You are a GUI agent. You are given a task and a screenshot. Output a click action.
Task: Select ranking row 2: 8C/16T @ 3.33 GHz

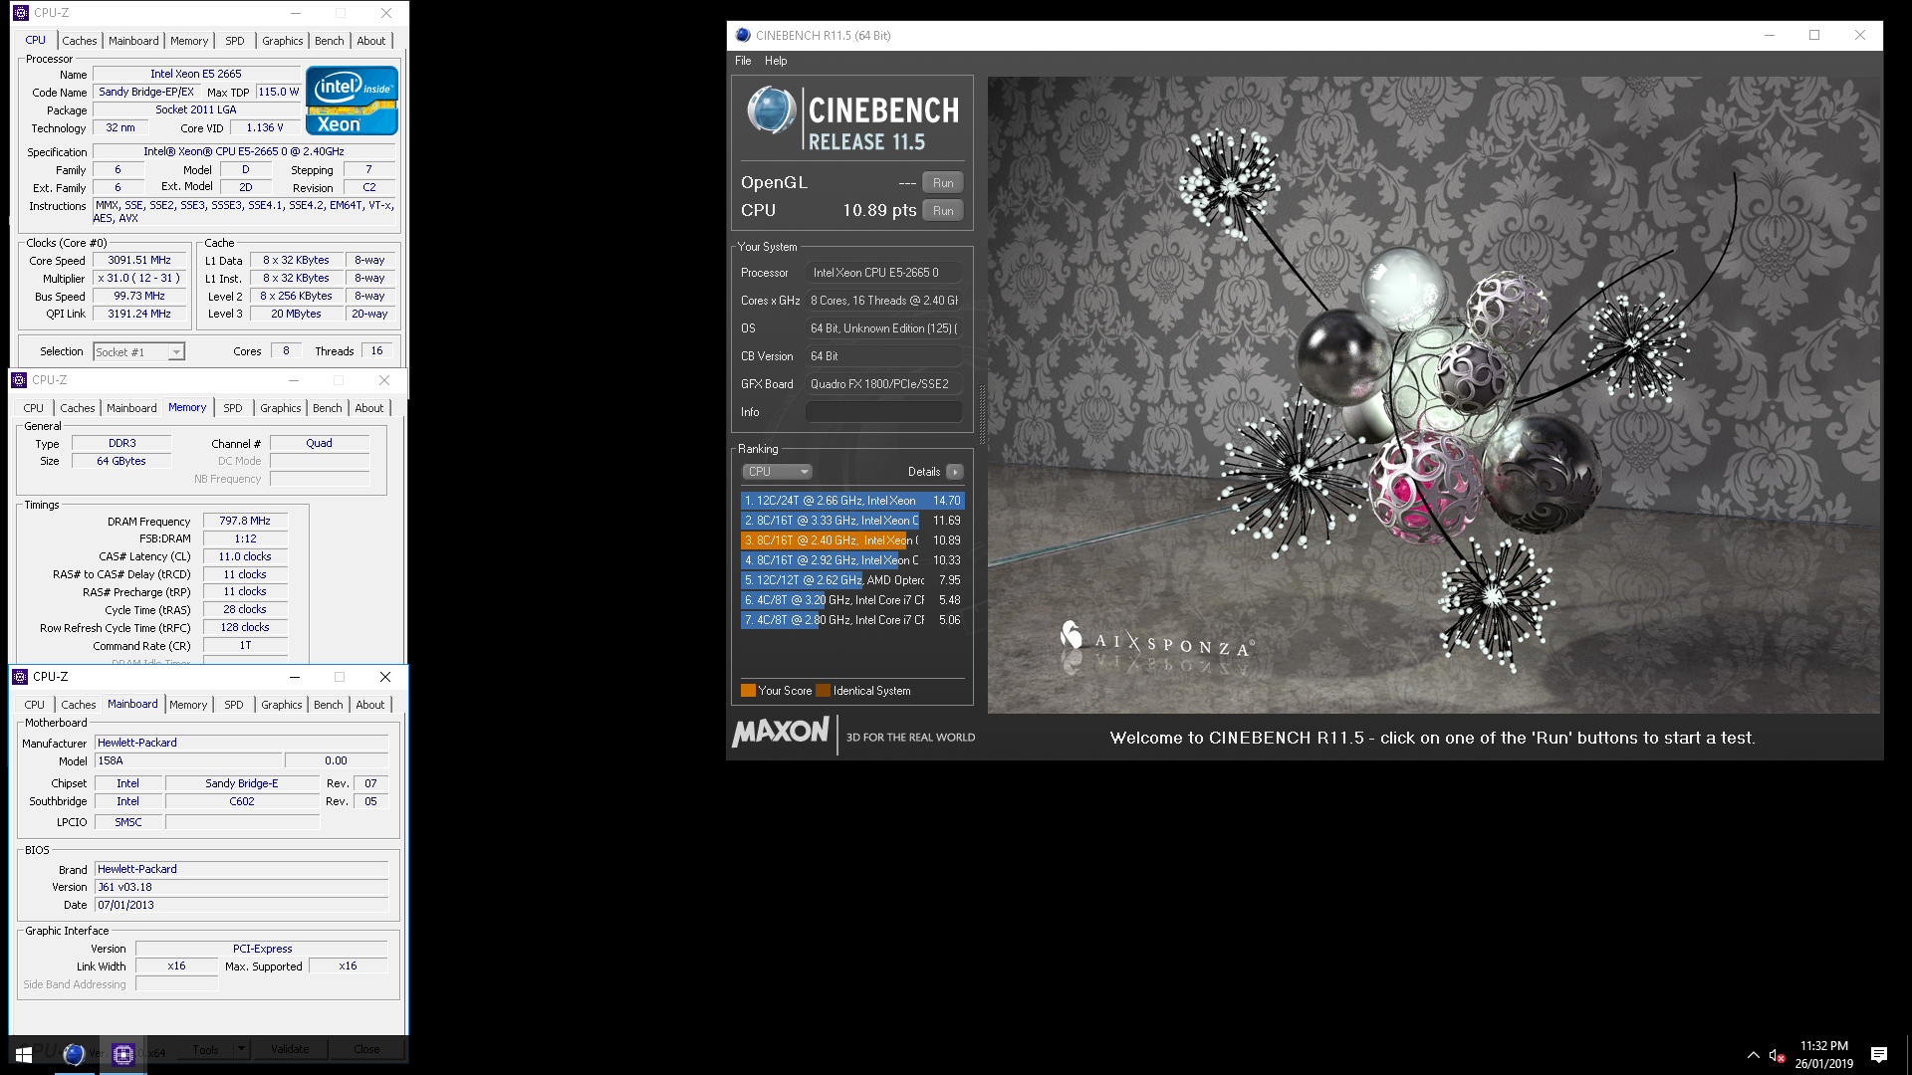(852, 521)
